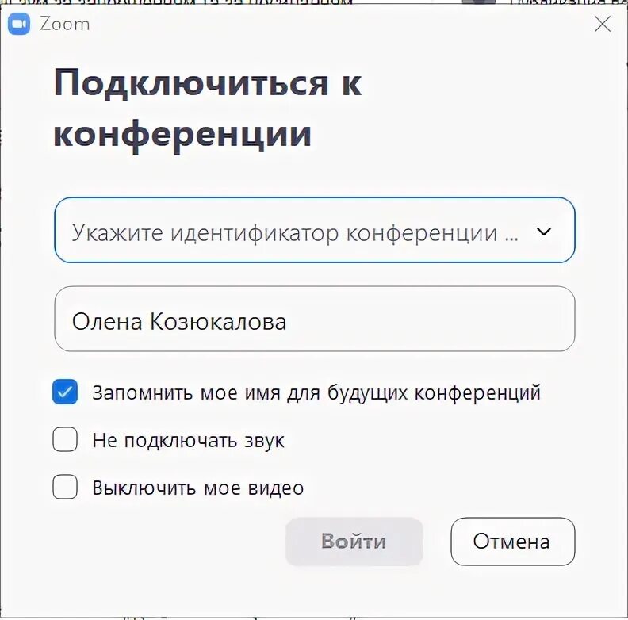Click the blue Zoom camera logo icon
Screen dimensions: 628x620
pos(19,24)
